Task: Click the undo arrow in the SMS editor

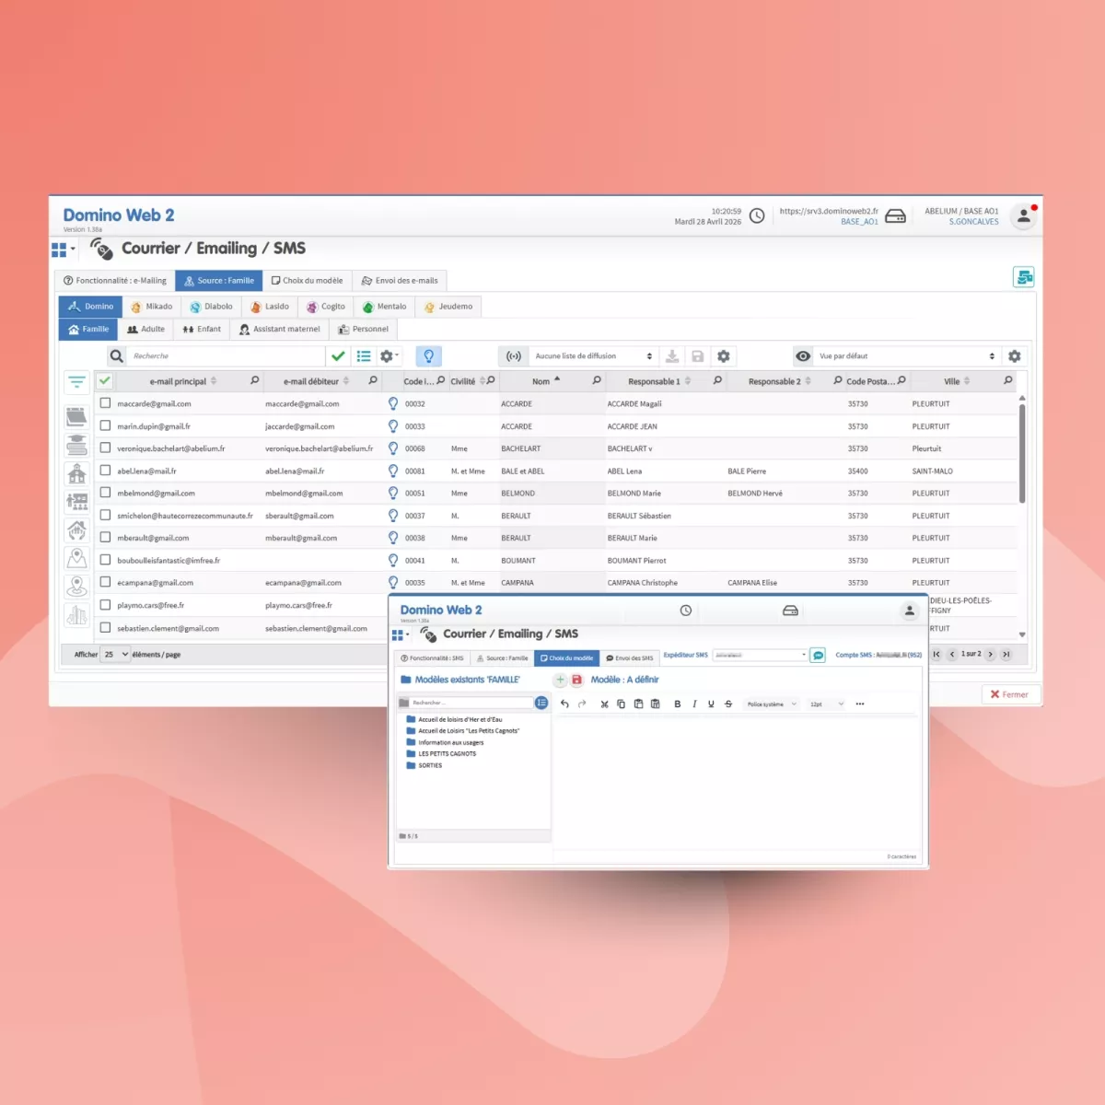Action: pyautogui.click(x=564, y=704)
